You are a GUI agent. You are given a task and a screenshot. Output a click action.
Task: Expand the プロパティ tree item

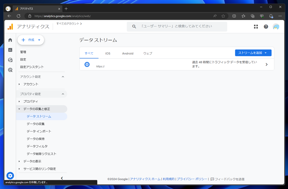[19, 102]
